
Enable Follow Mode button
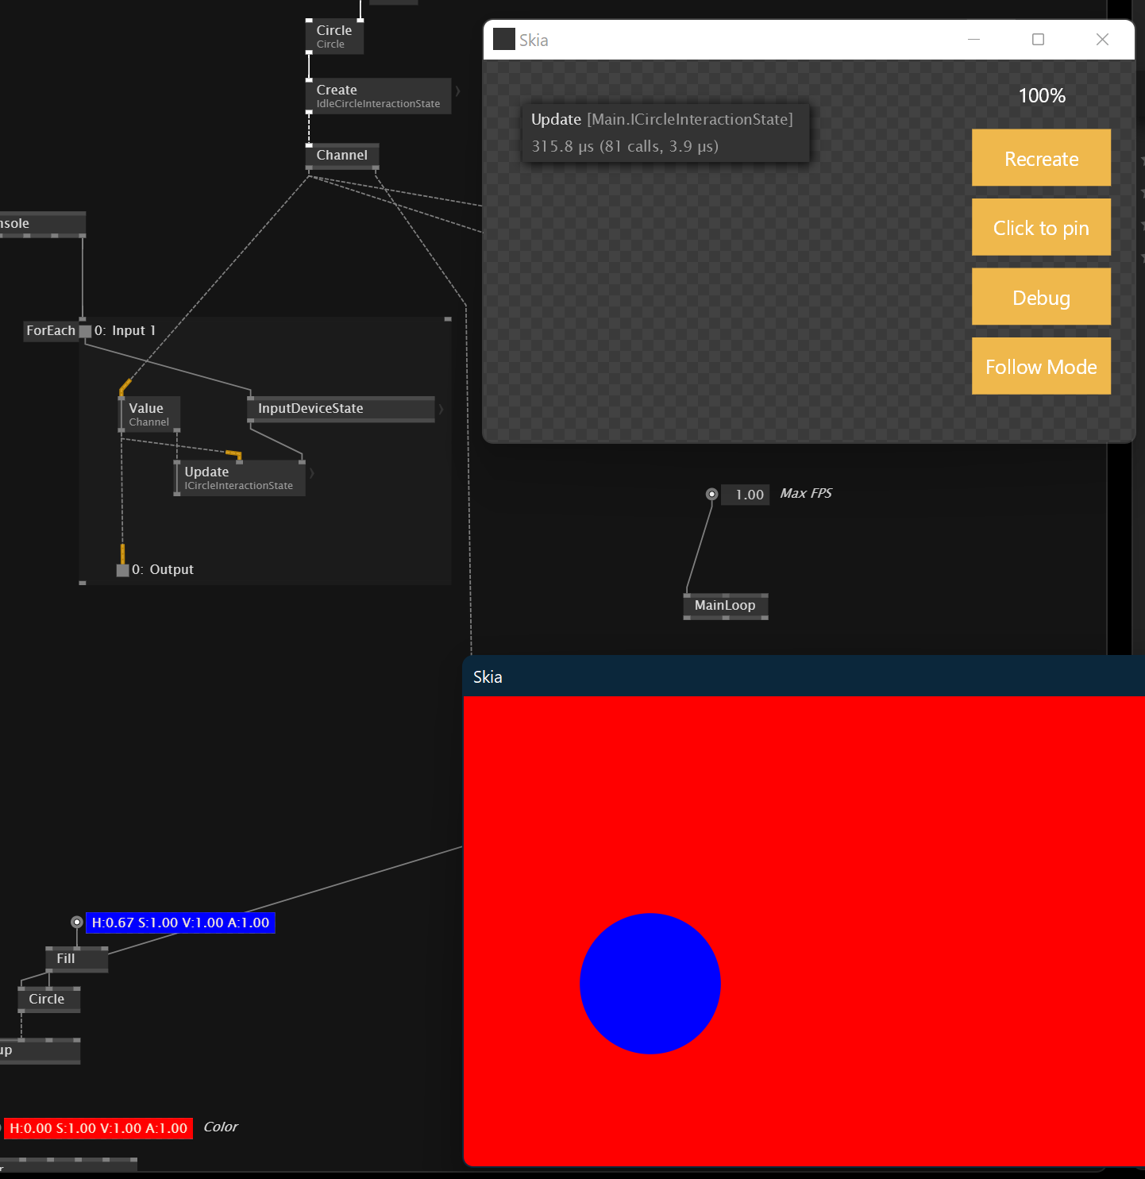pyautogui.click(x=1041, y=366)
